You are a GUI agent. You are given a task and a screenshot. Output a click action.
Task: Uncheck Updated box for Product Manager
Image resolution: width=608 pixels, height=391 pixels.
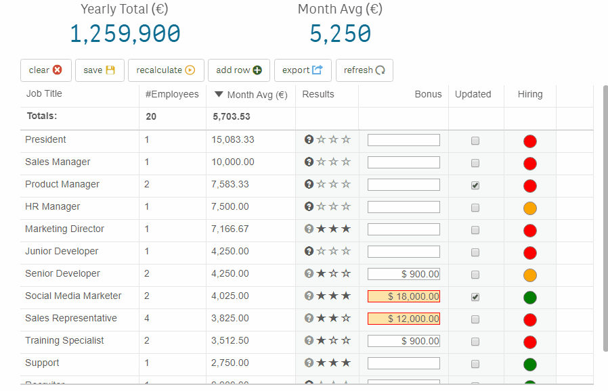point(475,185)
